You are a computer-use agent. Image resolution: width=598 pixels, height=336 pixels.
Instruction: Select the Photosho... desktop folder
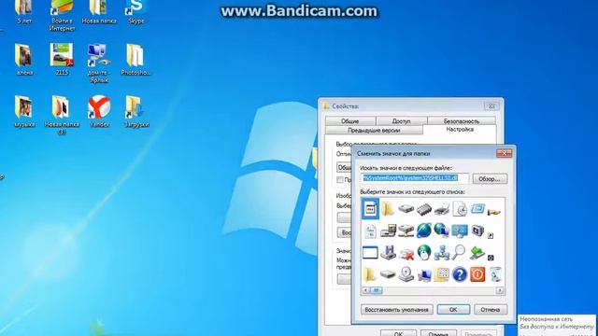coord(135,60)
